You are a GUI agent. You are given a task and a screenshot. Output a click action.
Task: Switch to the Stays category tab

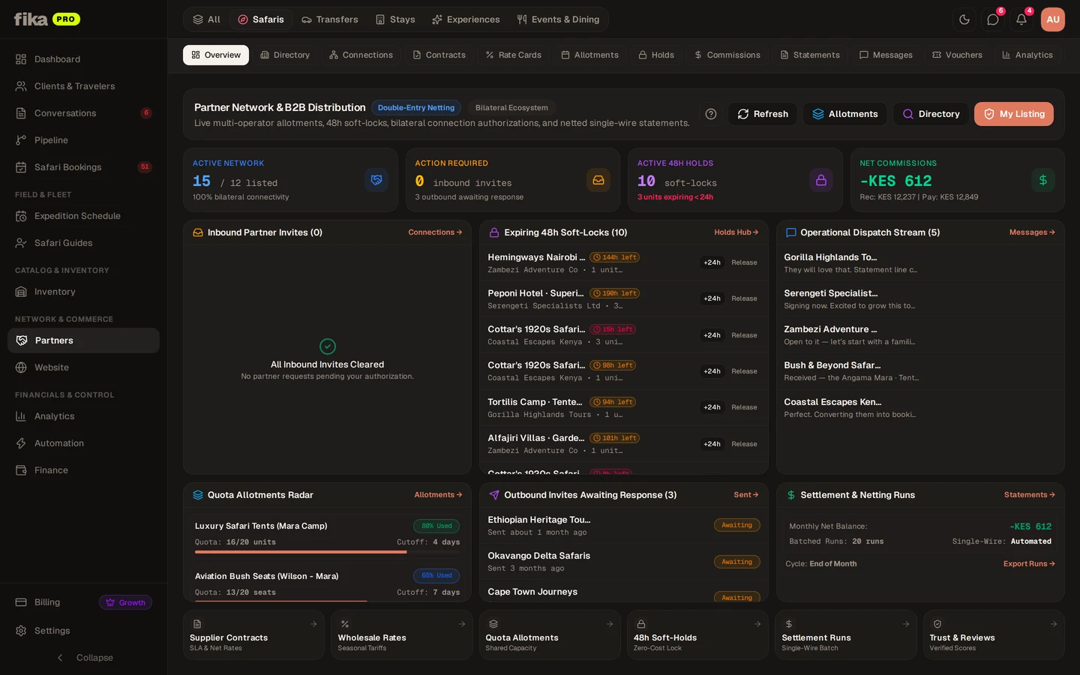(x=395, y=19)
